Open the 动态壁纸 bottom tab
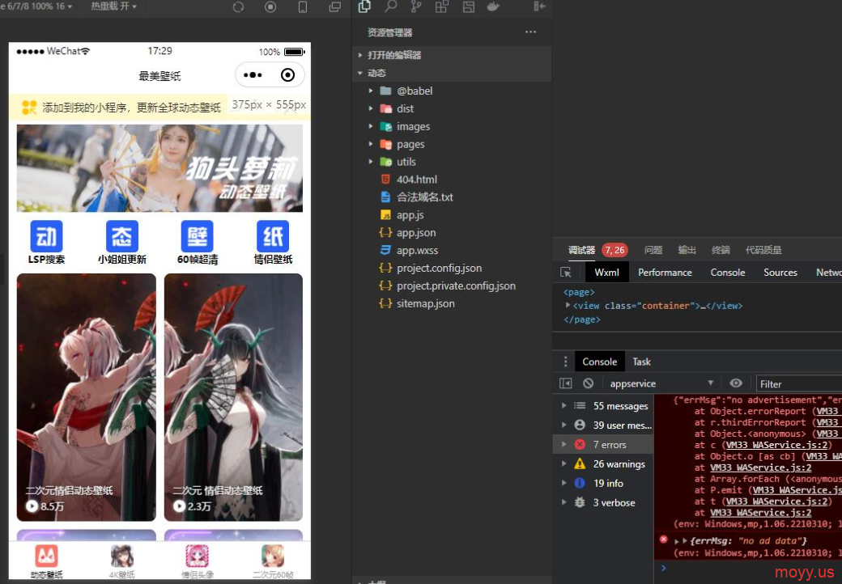 [x=46, y=562]
